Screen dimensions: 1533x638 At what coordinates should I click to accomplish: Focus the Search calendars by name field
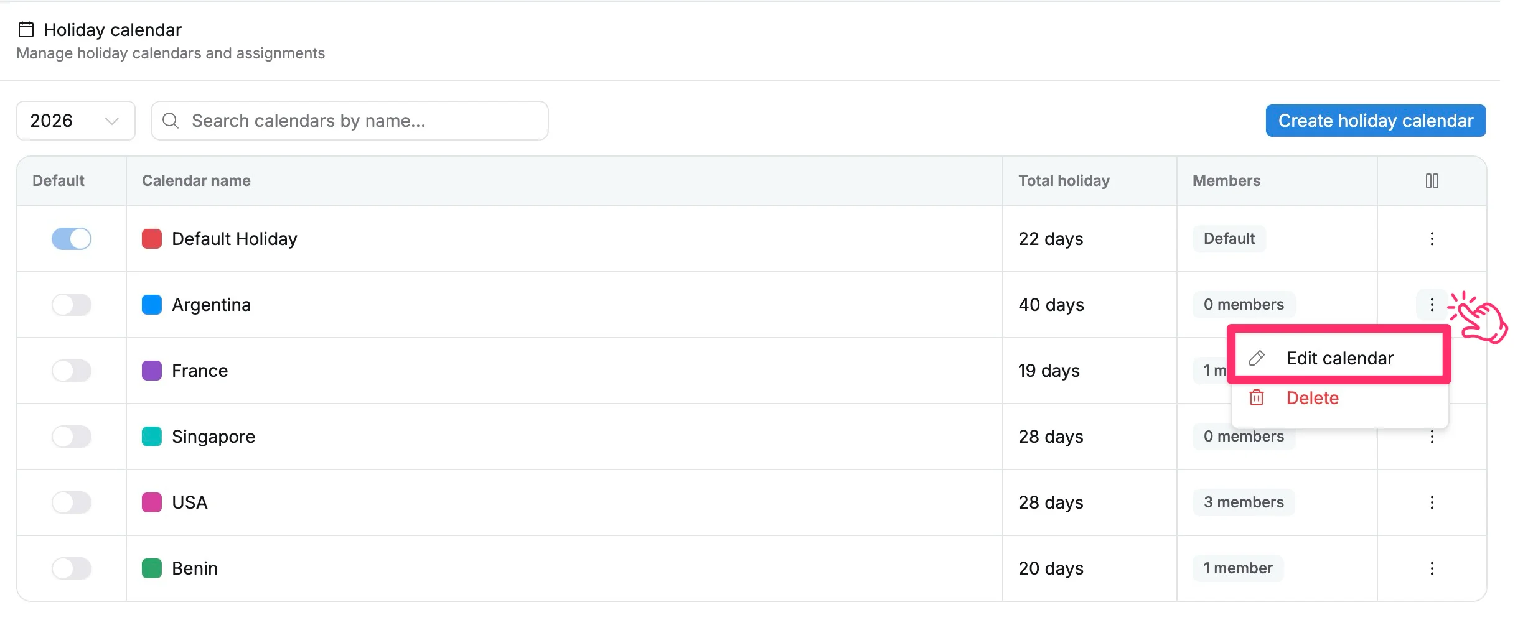pyautogui.click(x=349, y=121)
